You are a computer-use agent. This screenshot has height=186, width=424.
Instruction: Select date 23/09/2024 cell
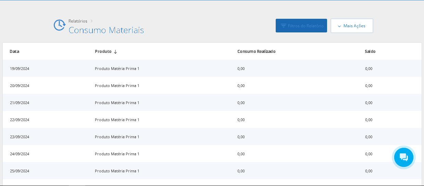20,137
